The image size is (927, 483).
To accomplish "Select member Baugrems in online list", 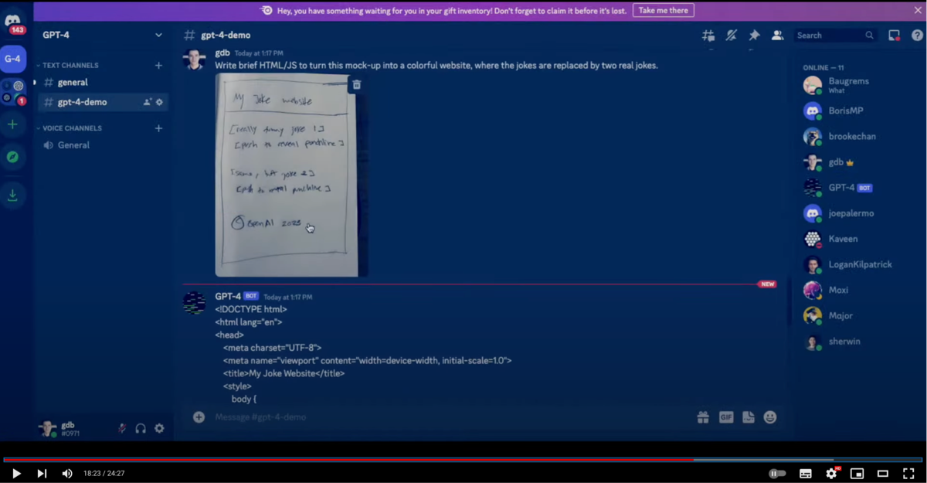I will tap(859, 85).
